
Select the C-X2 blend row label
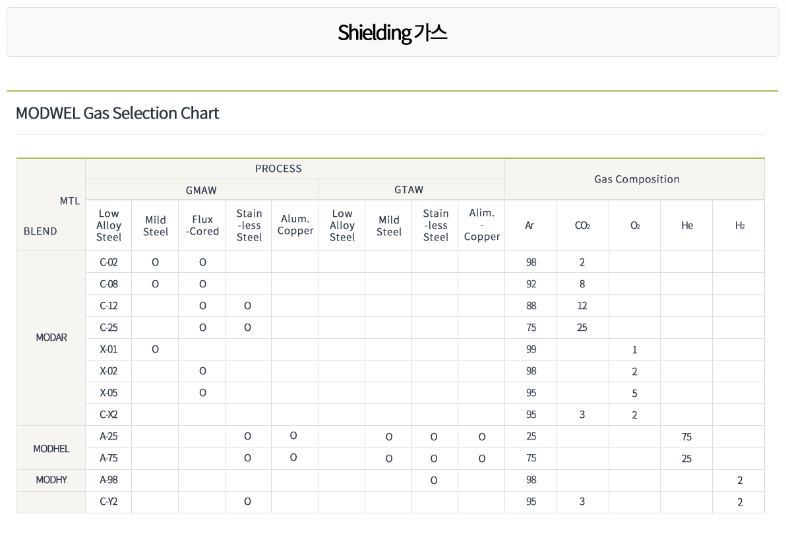(108, 415)
